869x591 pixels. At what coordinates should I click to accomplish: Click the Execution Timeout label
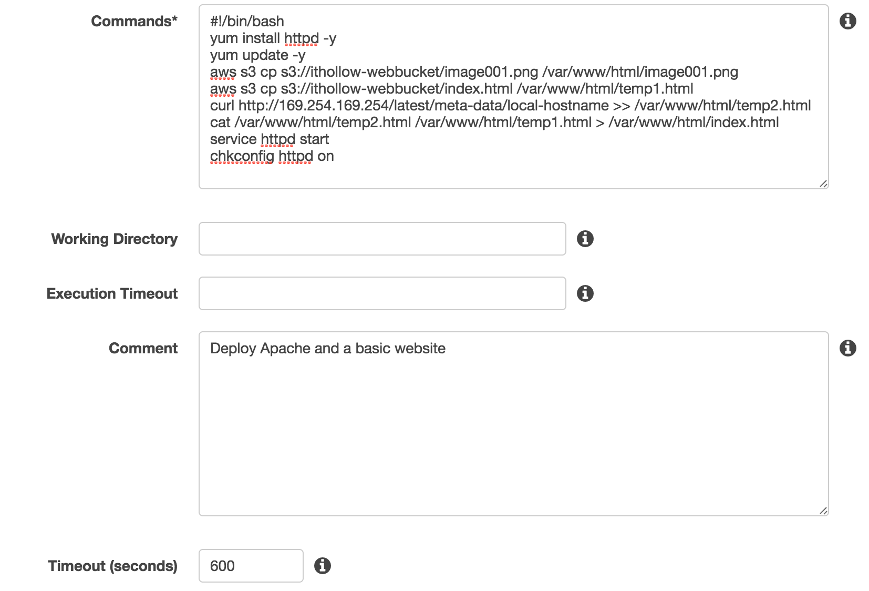[112, 293]
